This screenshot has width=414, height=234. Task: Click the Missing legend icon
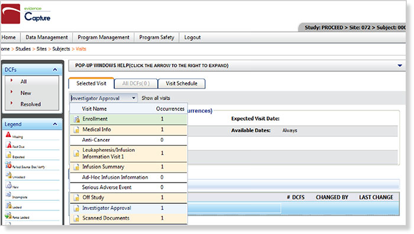(8, 135)
